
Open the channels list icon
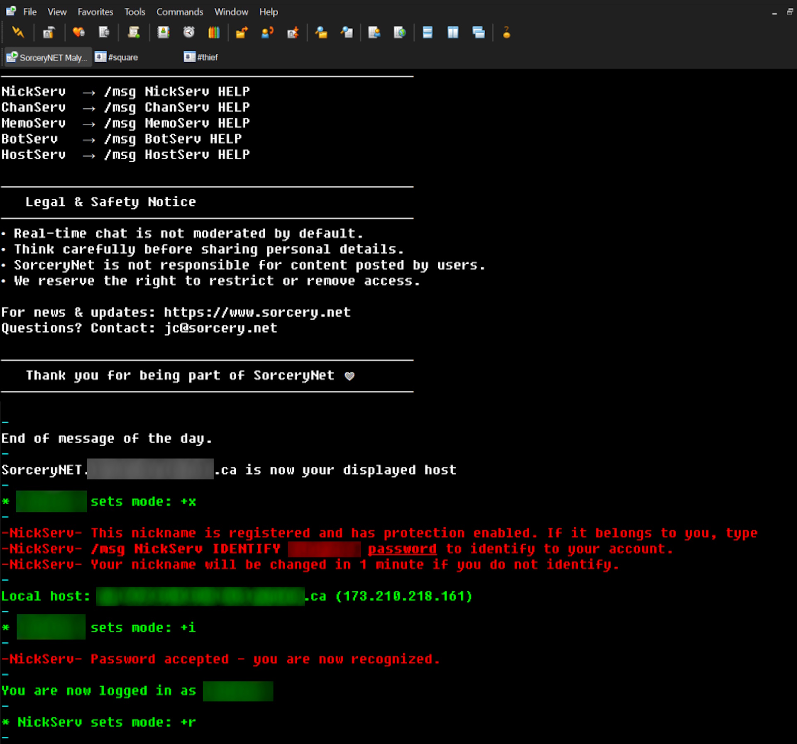(104, 32)
